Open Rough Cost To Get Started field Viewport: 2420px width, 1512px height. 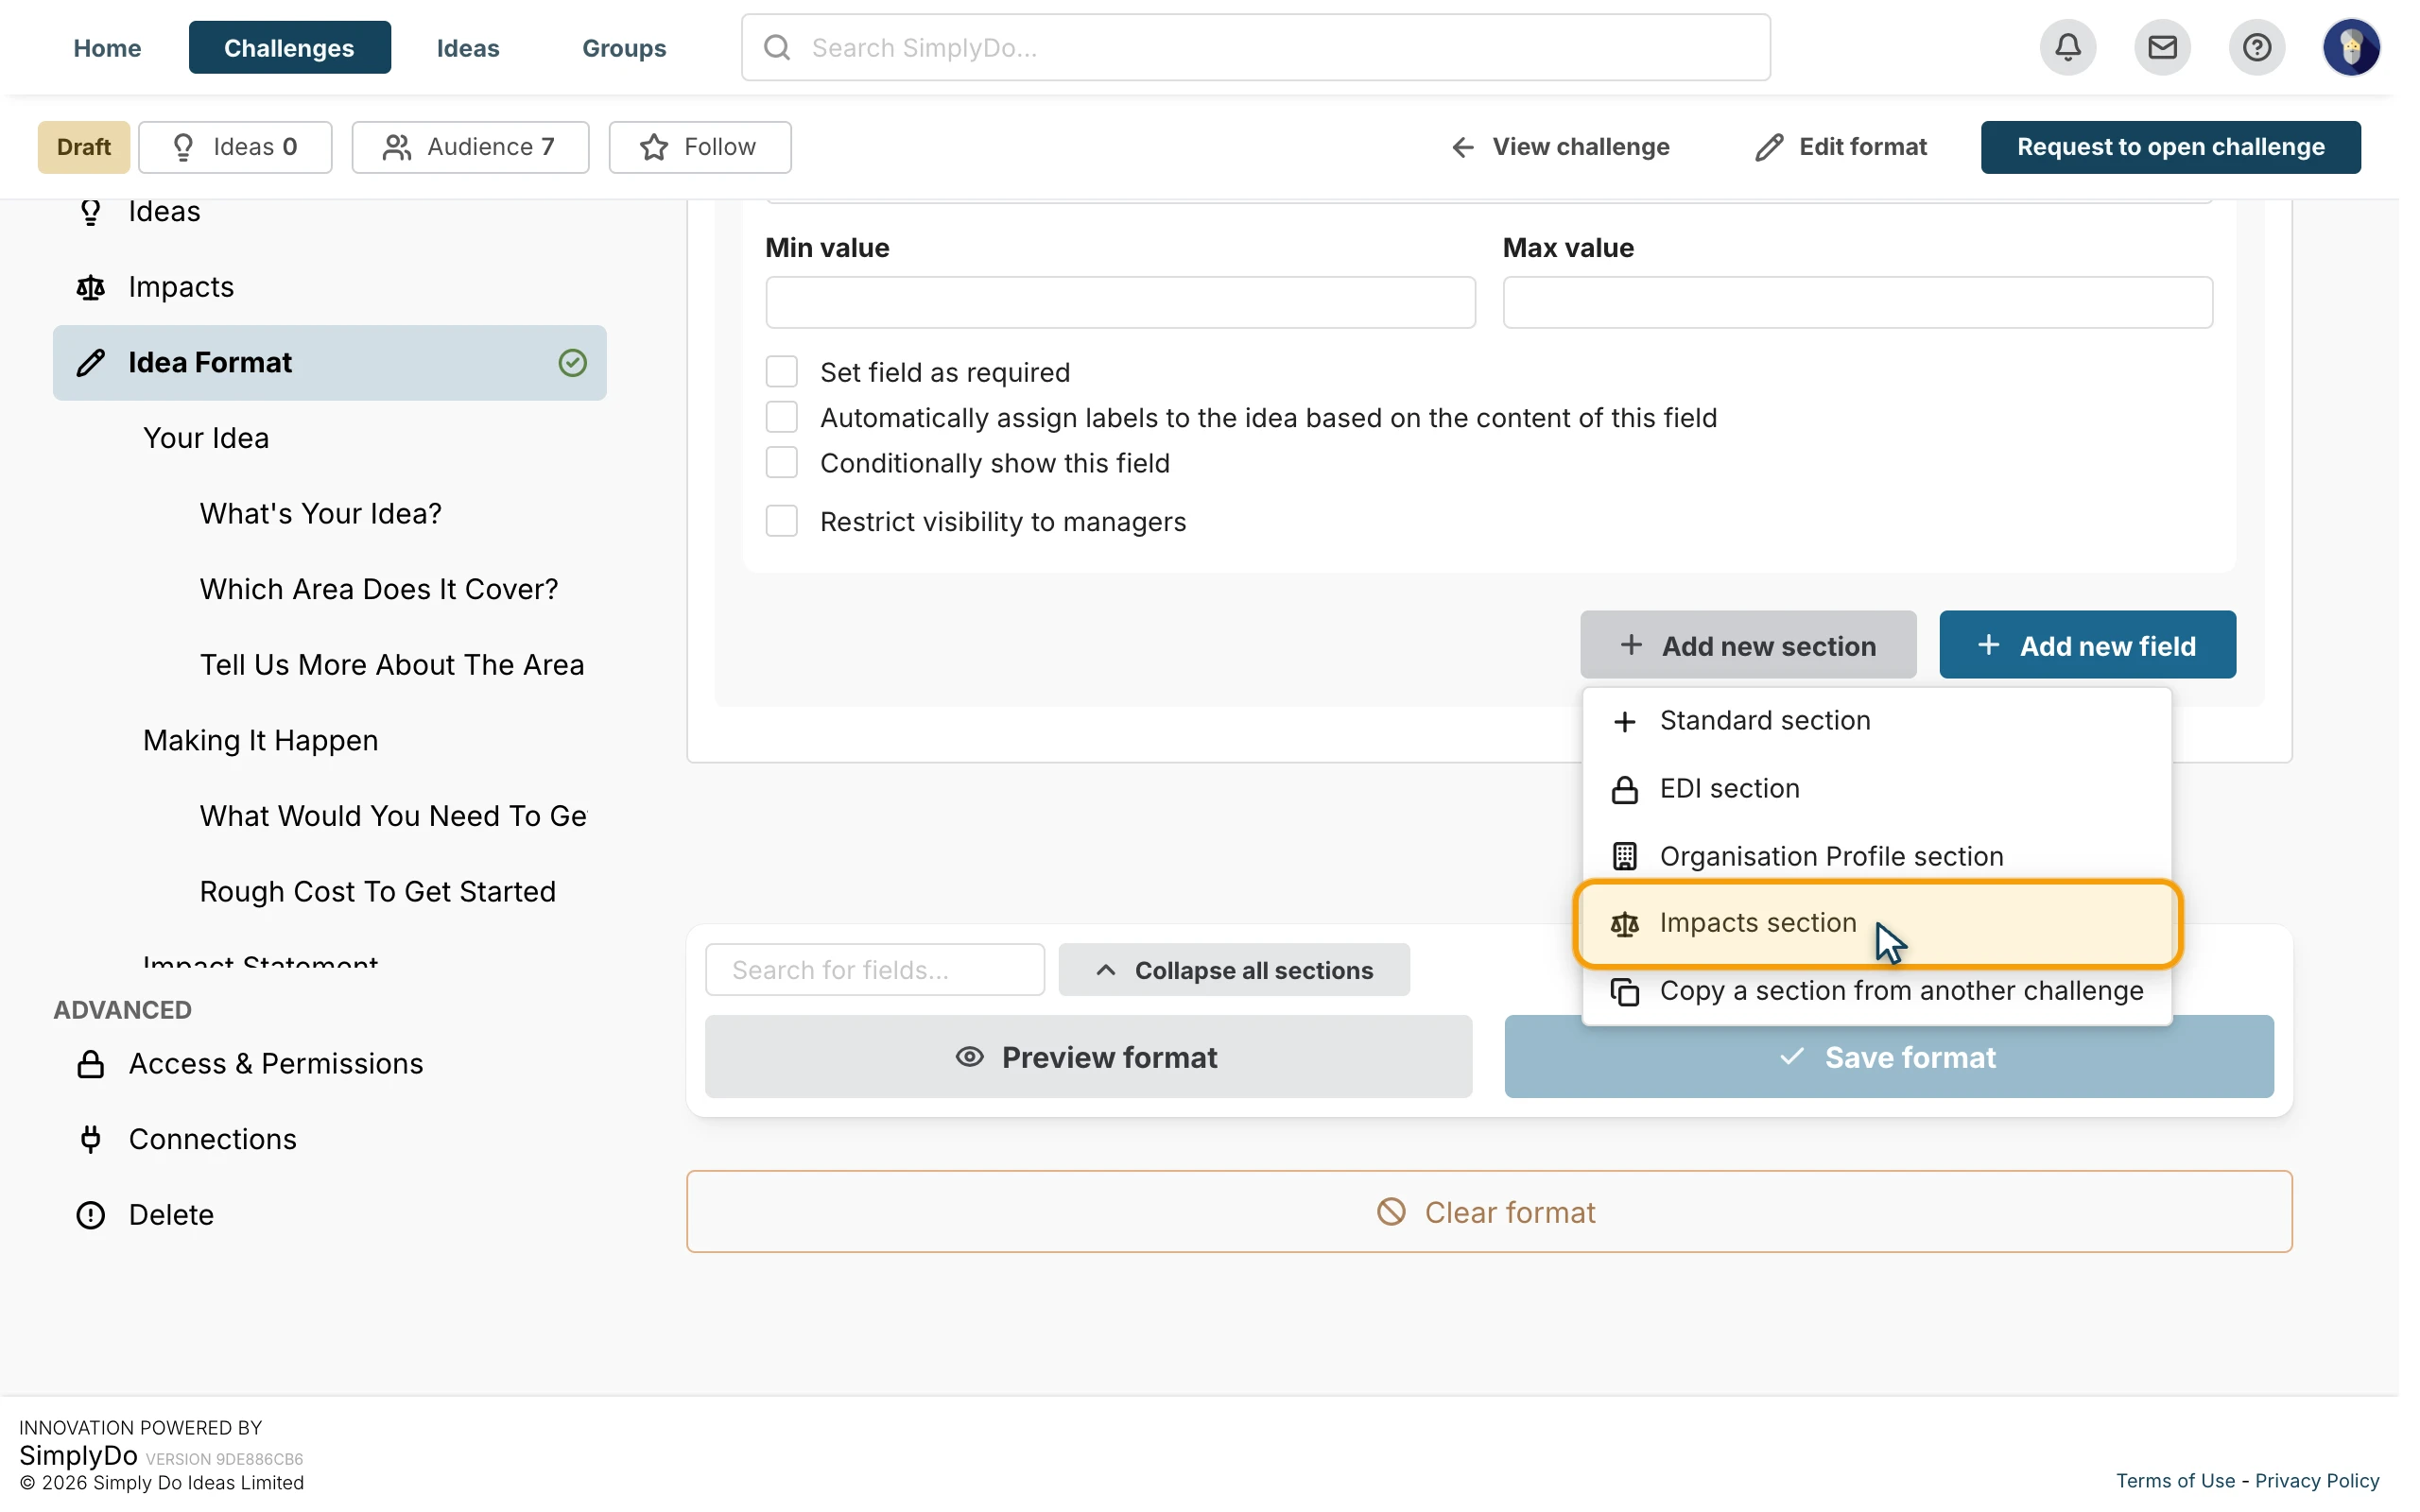click(377, 891)
